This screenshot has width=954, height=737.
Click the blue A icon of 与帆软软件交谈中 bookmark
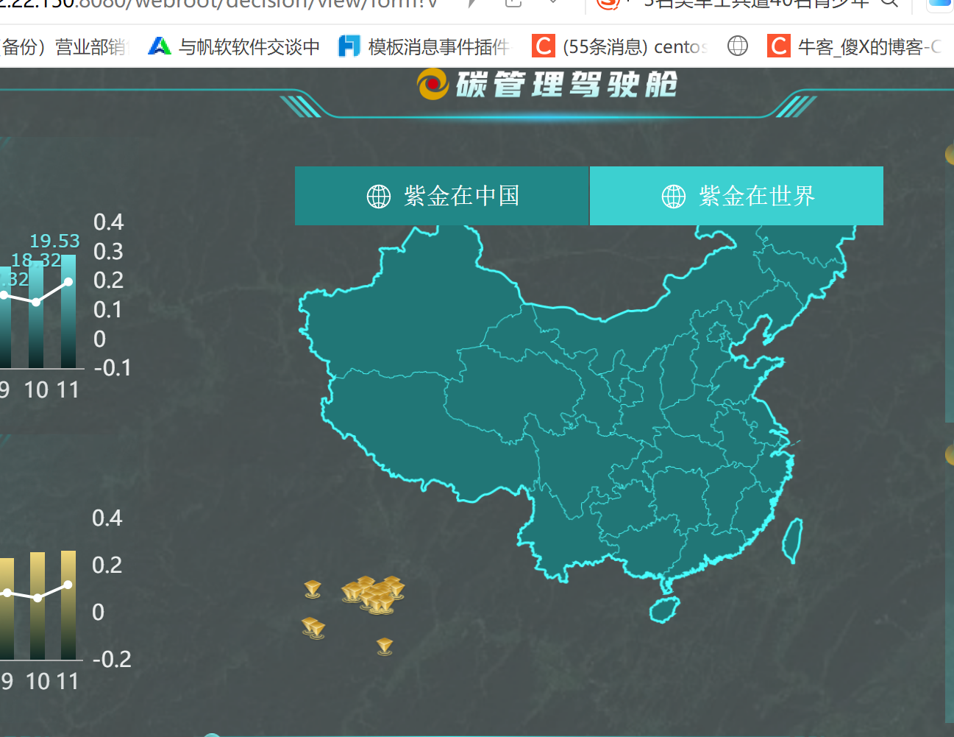pyautogui.click(x=160, y=46)
